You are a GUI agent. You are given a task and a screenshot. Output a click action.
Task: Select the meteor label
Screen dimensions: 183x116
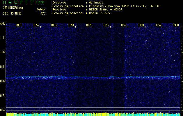(41, 9)
